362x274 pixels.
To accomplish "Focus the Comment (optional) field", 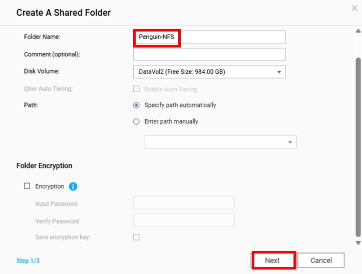I will [x=209, y=54].
